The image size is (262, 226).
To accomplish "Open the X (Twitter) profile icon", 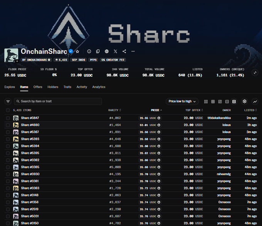I will tap(116, 52).
